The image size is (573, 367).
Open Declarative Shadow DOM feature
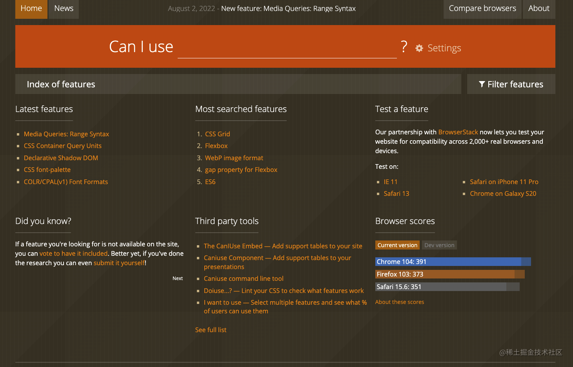pyautogui.click(x=61, y=158)
